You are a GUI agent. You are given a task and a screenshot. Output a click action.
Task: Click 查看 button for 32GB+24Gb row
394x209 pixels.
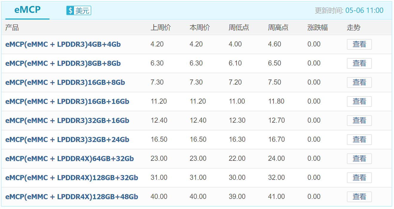[359, 140]
